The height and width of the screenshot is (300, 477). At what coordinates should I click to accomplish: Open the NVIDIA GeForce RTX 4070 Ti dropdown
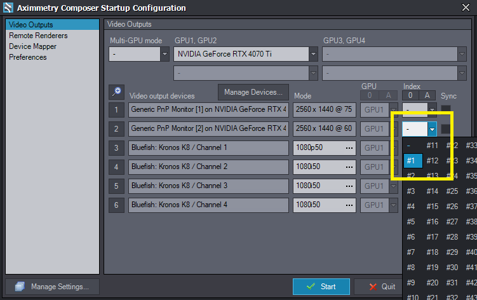pos(313,54)
